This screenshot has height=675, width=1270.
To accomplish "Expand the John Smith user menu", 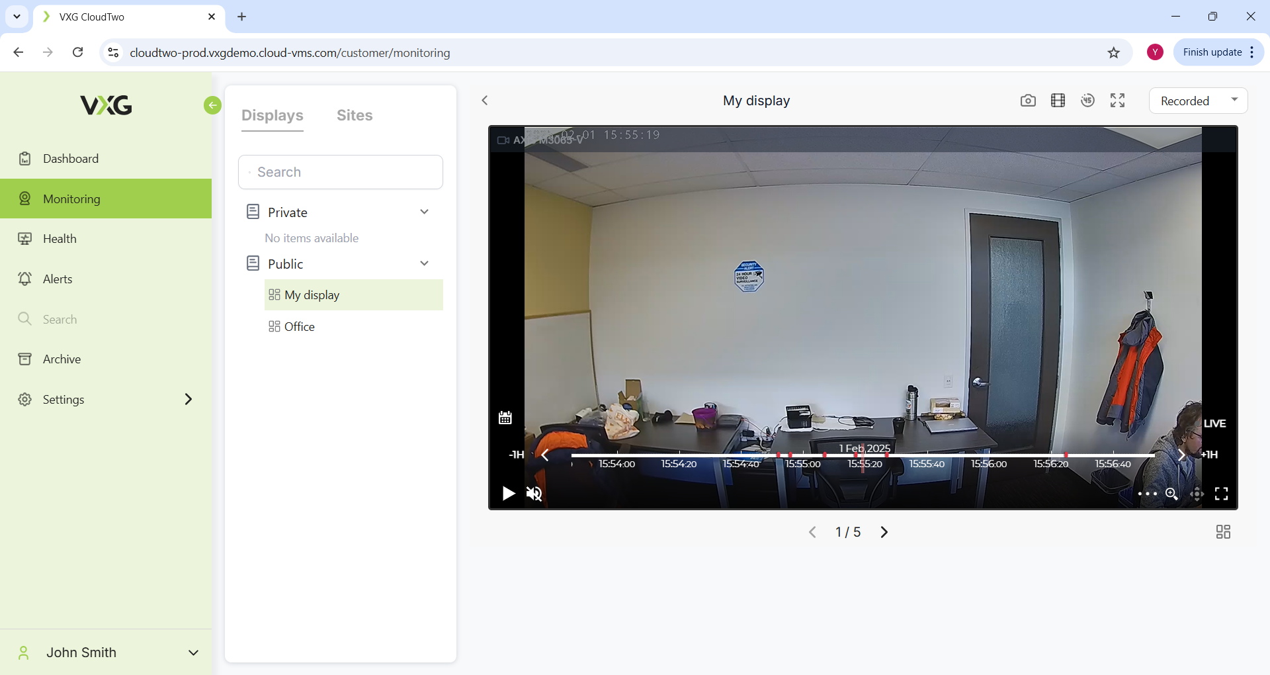I will coord(193,652).
